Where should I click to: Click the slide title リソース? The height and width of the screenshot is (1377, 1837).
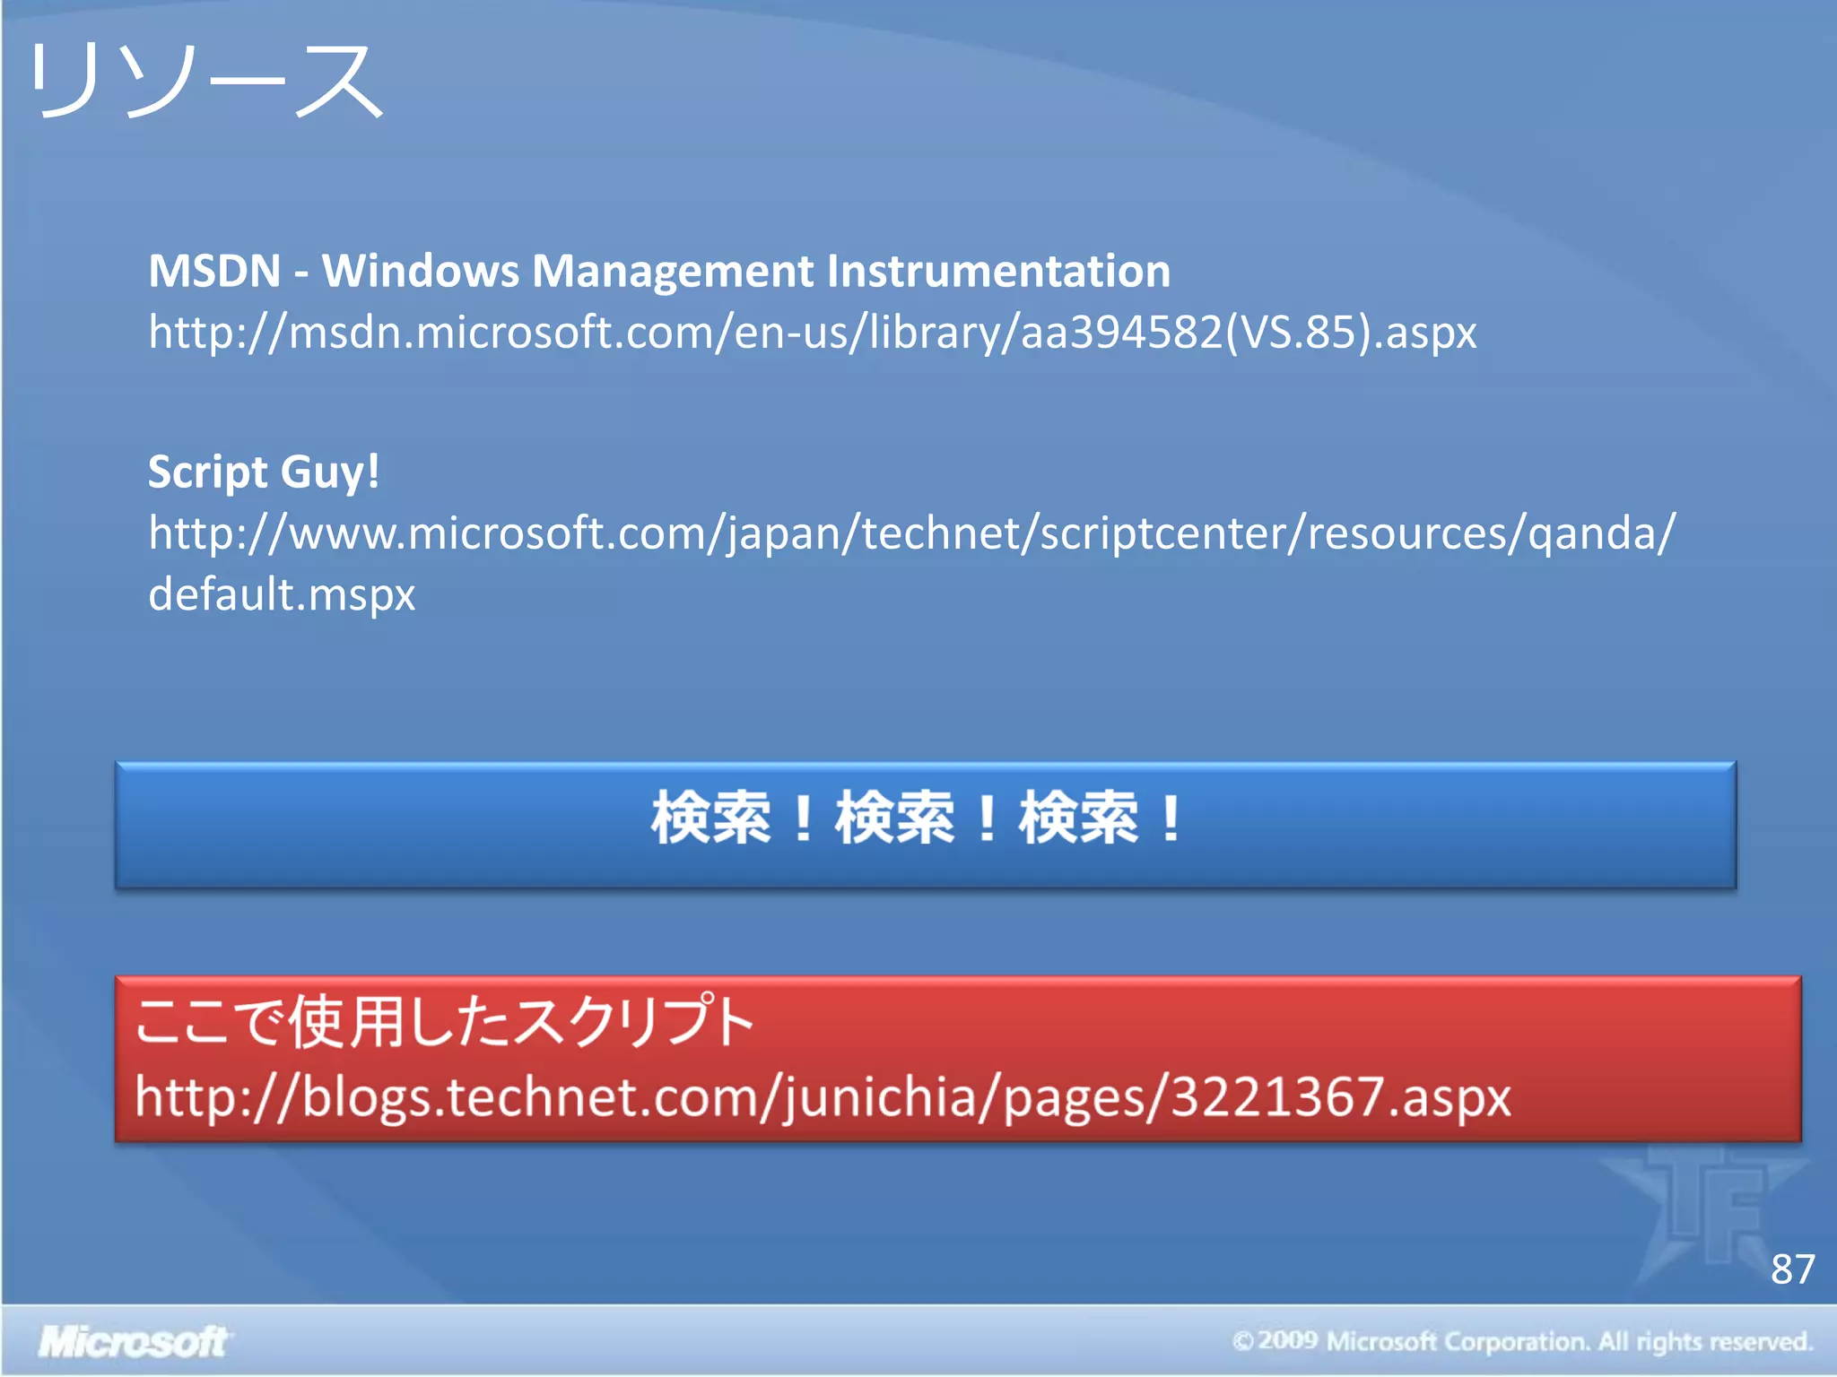(x=206, y=82)
